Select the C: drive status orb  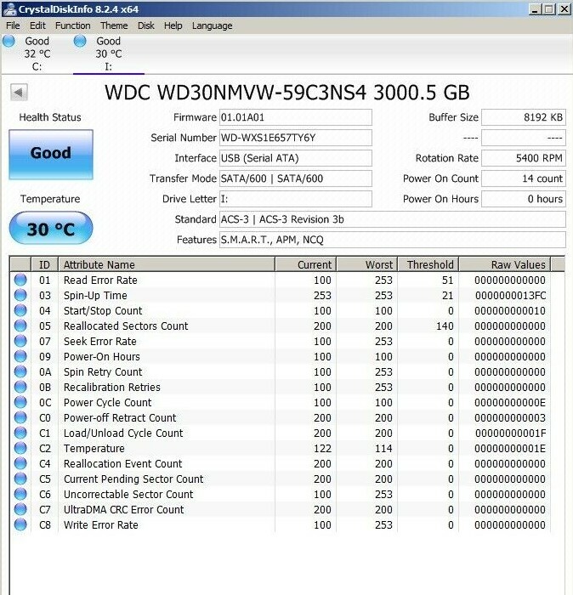(9, 41)
